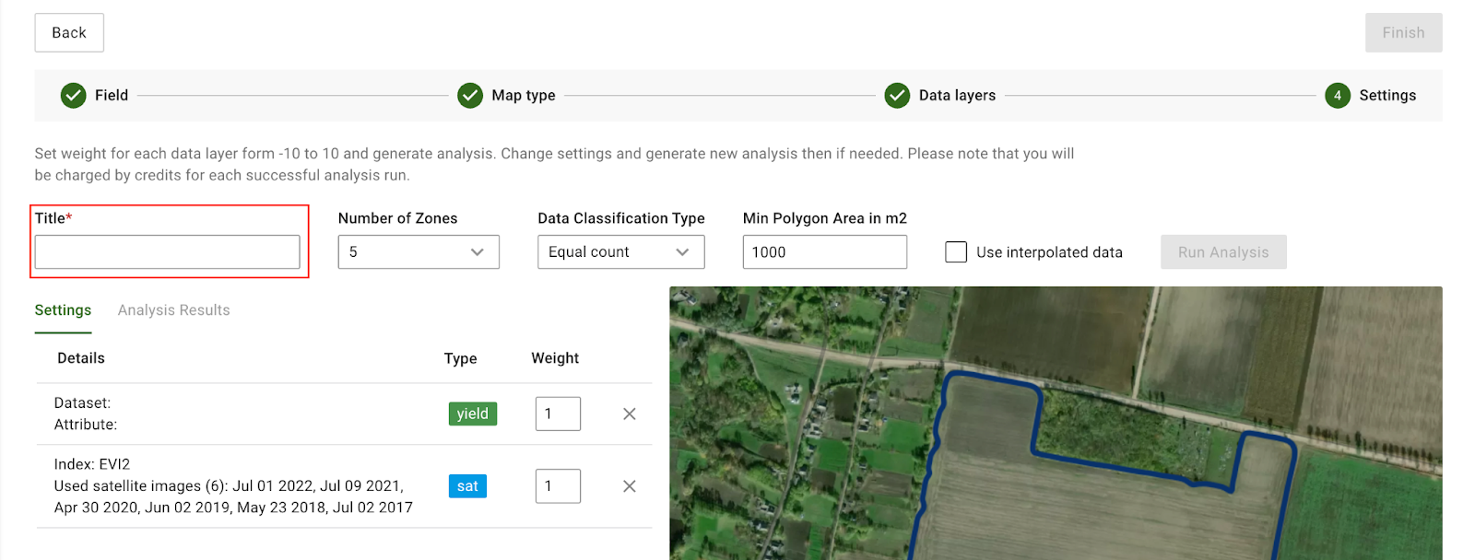The height and width of the screenshot is (560, 1475).
Task: Click the Settings step number 4 icon
Action: (1337, 95)
